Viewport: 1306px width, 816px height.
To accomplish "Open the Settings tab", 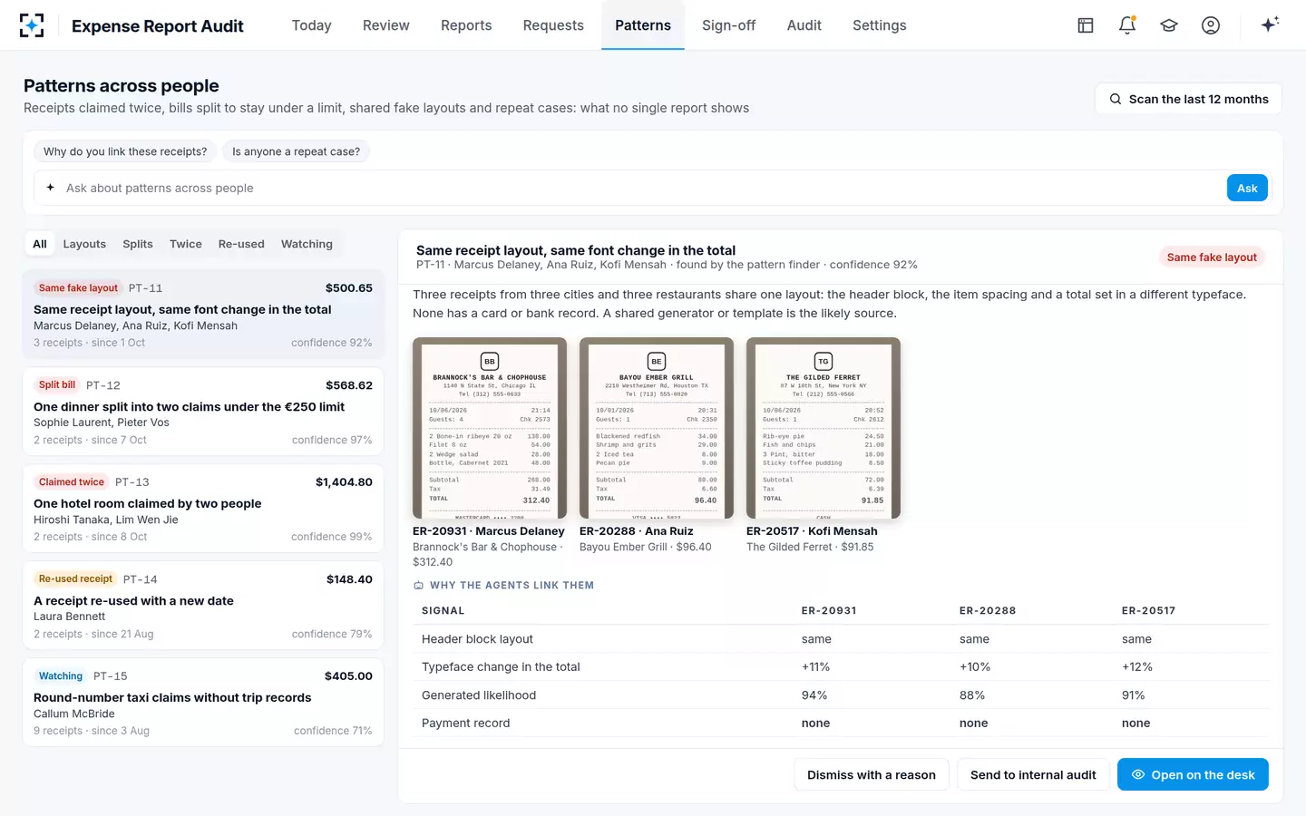I will pyautogui.click(x=880, y=25).
